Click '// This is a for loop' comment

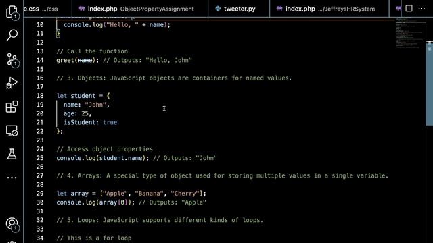coord(94,238)
